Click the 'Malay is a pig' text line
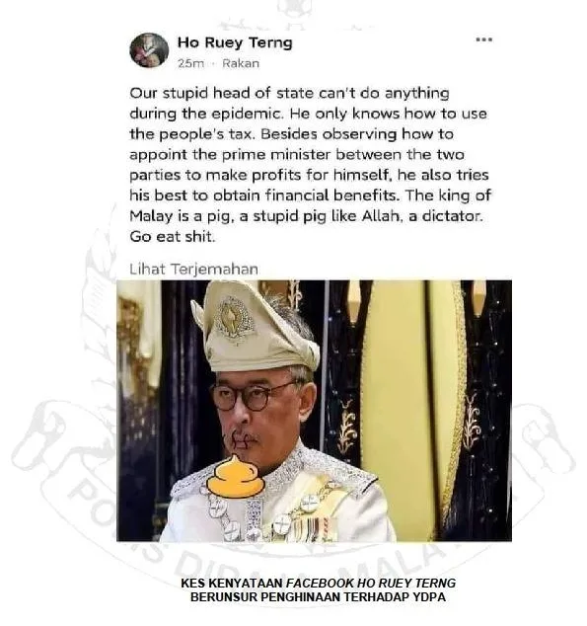The width and height of the screenshot is (587, 626). pos(306,216)
